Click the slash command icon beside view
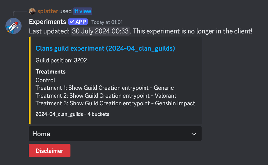 (76, 11)
